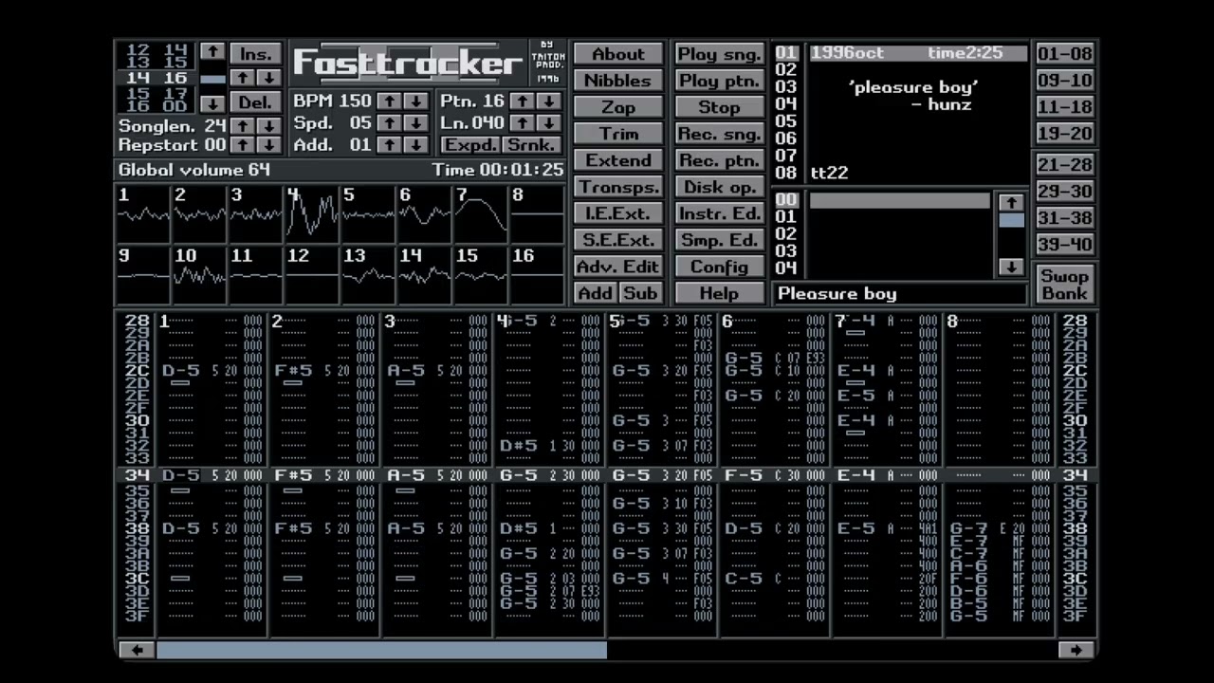Decrease Songlen. with down arrow
Image resolution: width=1214 pixels, height=683 pixels.
coord(269,125)
